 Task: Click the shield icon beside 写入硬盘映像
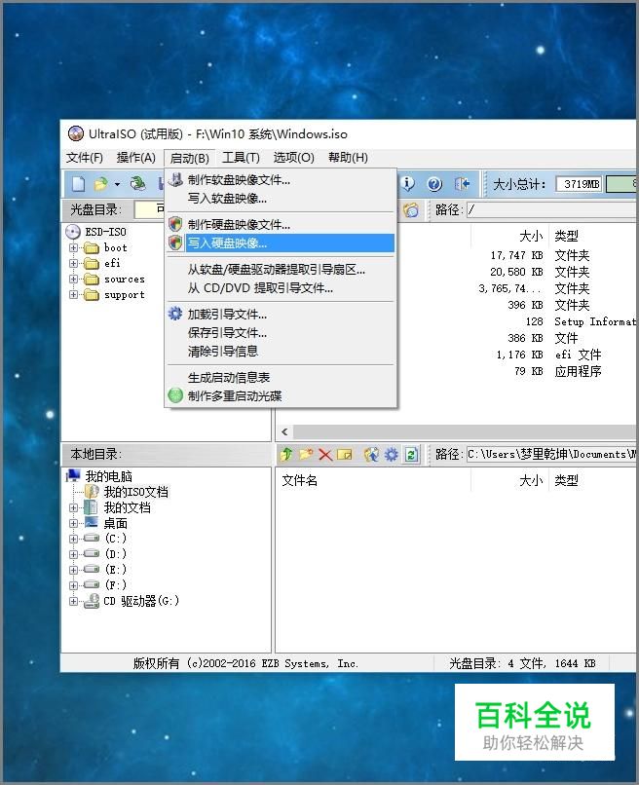click(x=175, y=243)
